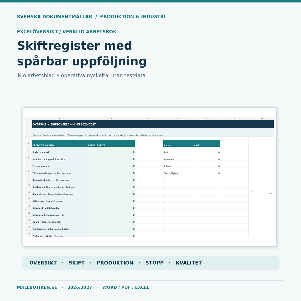The image size is (301, 301).
Task: Select column header E
Action: pyautogui.click(x=206, y=118)
